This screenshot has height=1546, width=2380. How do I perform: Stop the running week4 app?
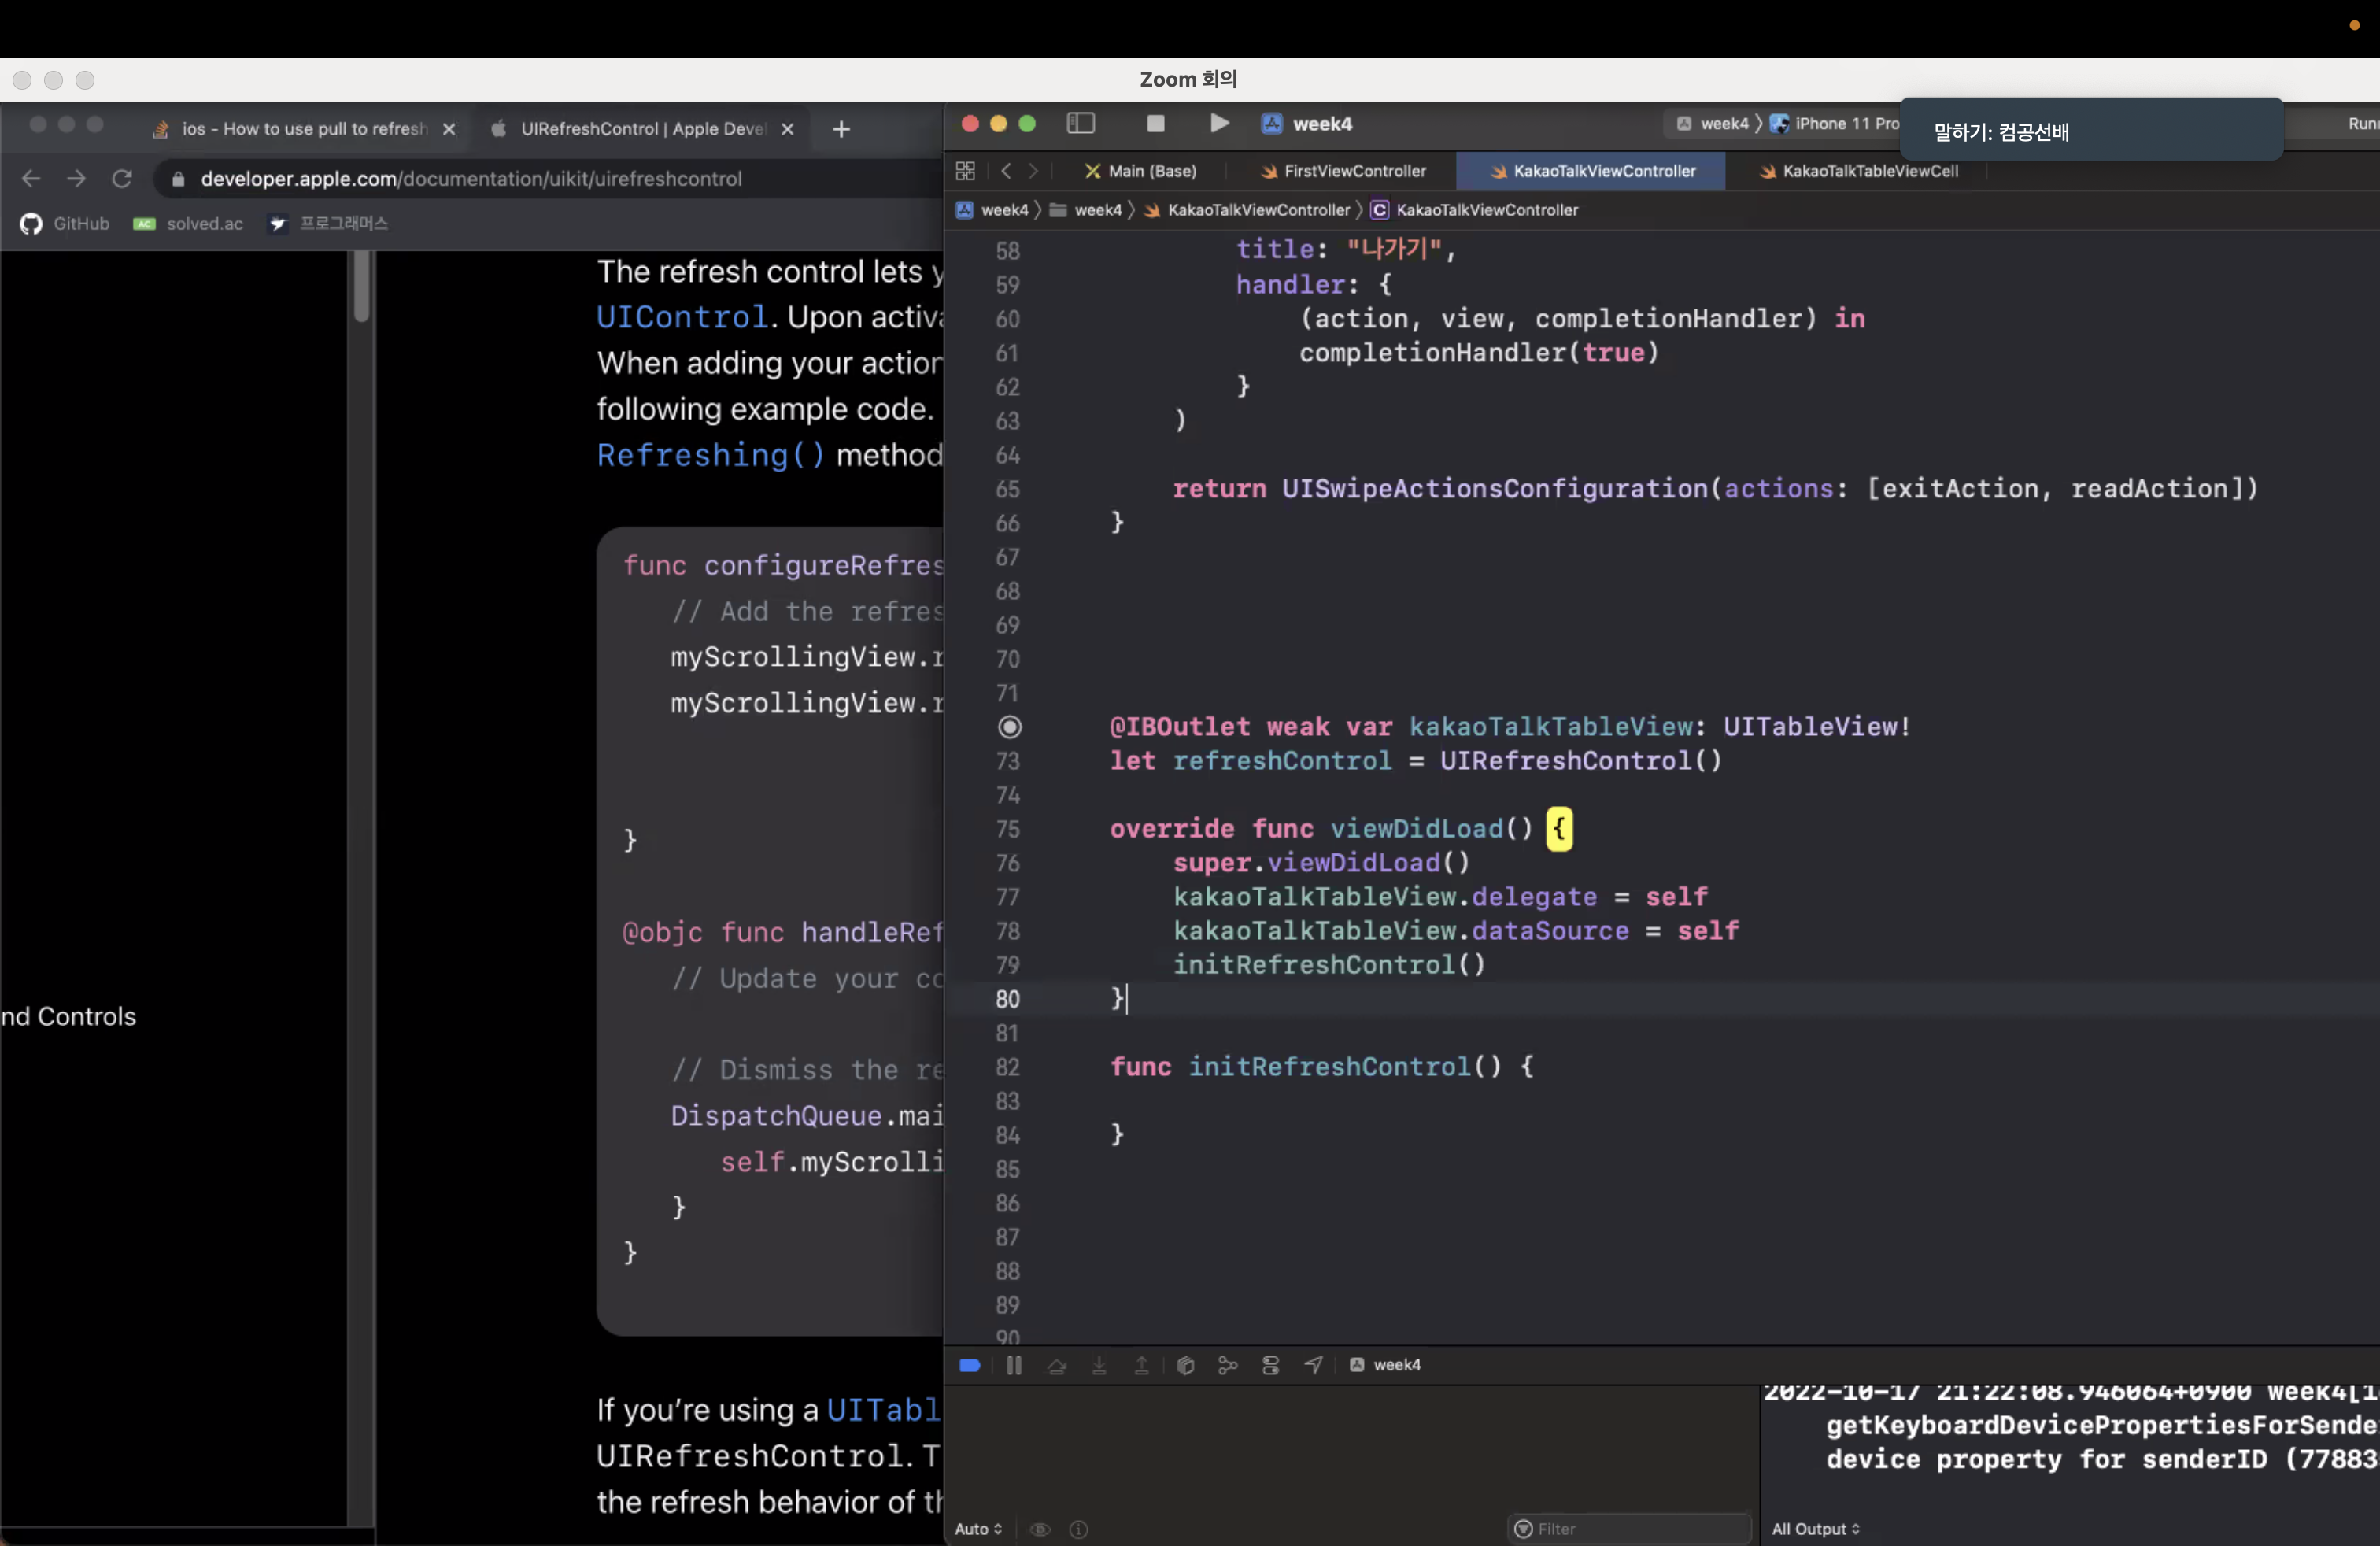click(x=1155, y=123)
